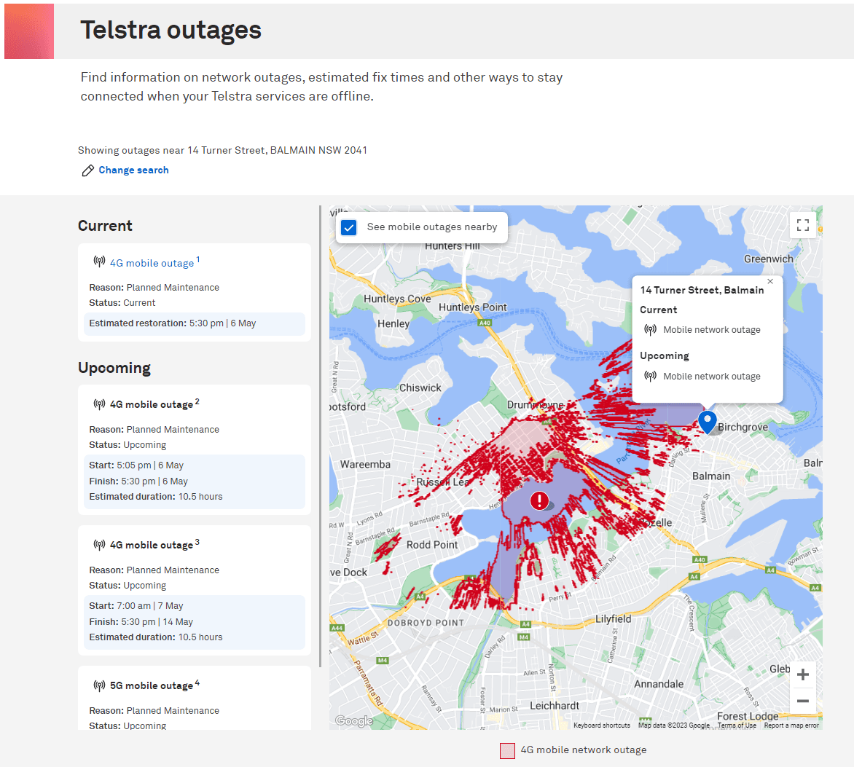The image size is (854, 767).
Task: Click the Telstra gradient logo tile
Action: [x=29, y=31]
